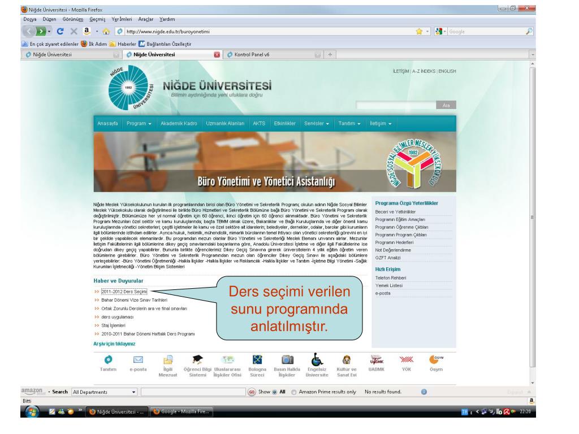
Task: Click the Stop loading X icon
Action: (x=74, y=32)
